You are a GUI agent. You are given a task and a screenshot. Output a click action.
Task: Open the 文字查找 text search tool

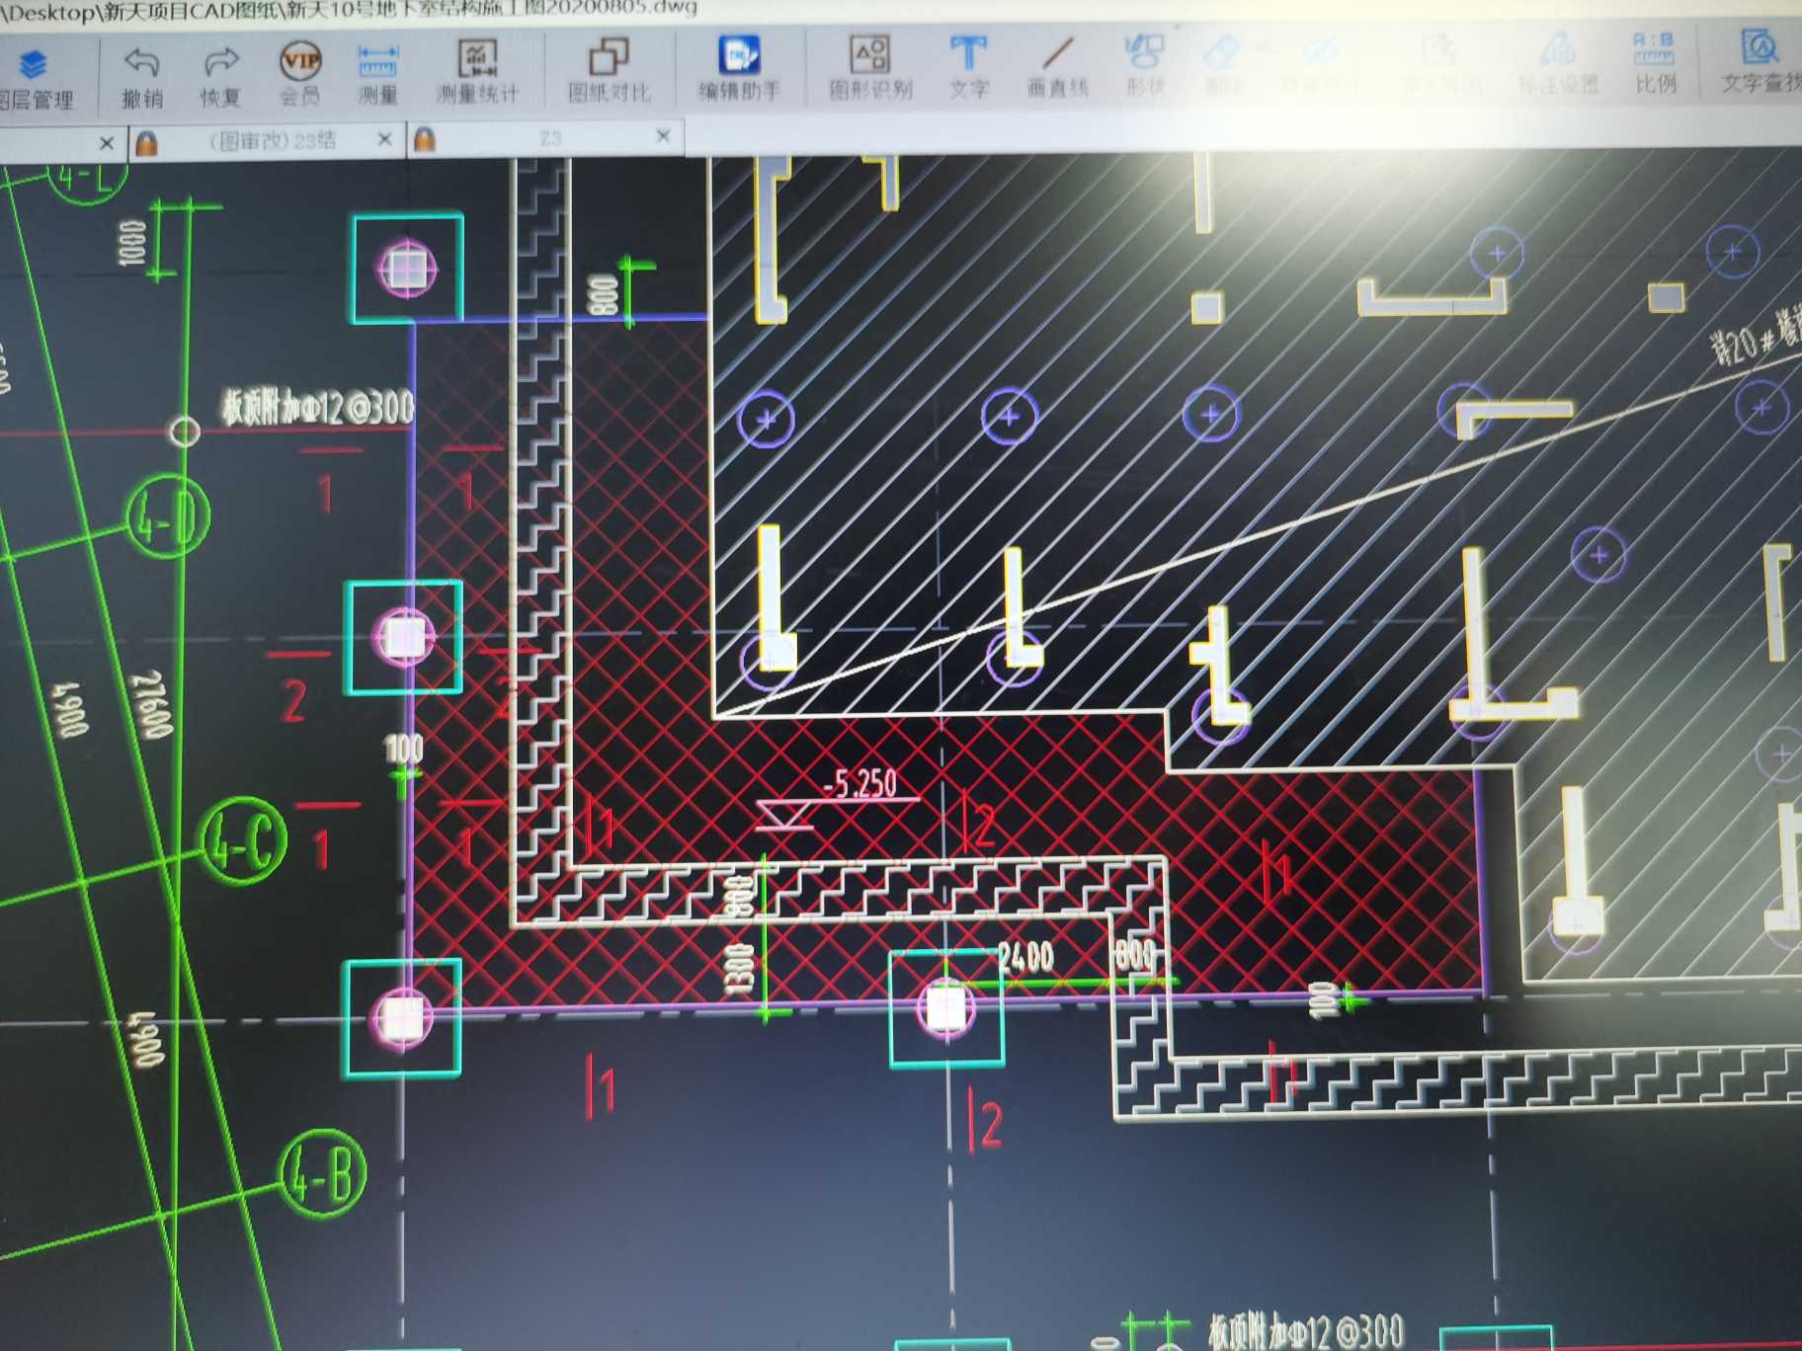coord(1761,61)
